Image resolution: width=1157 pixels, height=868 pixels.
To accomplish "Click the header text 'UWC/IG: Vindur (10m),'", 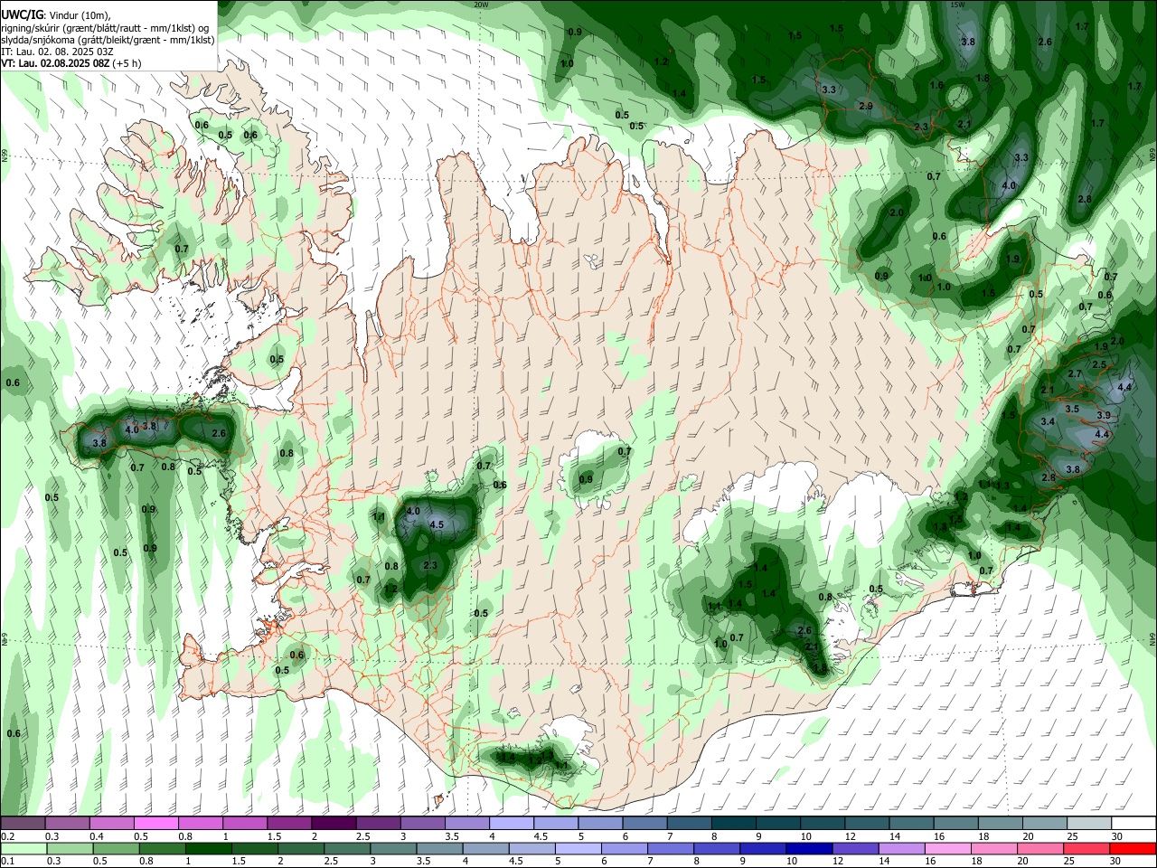I will point(56,14).
